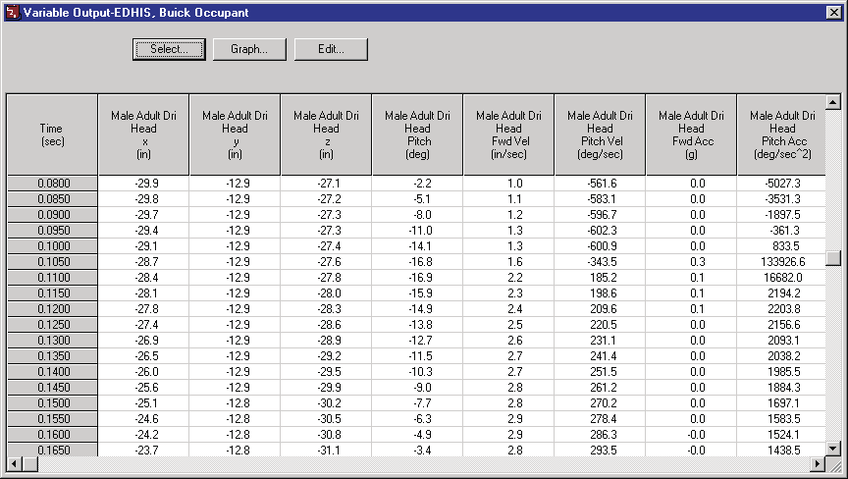Click the horizontal scrollbar thumb
Viewport: 848px width, 479px height.
[29, 463]
